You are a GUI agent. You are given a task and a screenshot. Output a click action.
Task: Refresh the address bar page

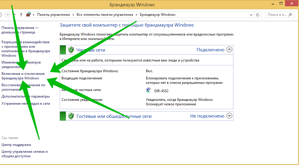[x=258, y=15]
